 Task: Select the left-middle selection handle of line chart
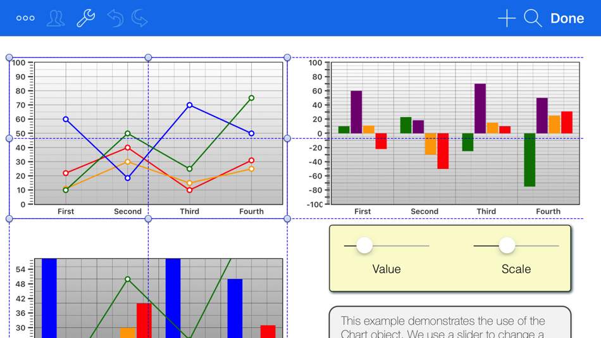click(9, 139)
